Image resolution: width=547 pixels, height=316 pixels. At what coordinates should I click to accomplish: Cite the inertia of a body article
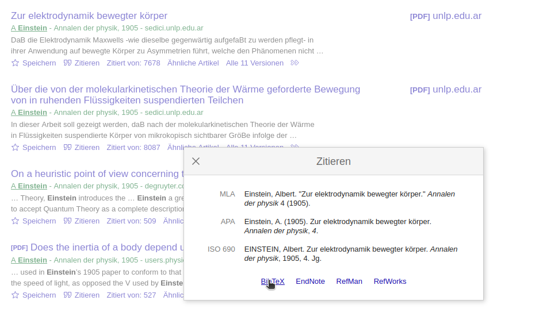click(67, 295)
